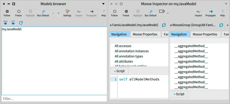Viewport: 230px width, 104px height.
Task: Click the green Inspect glasses in Moose Inspector
Action: point(198,13)
